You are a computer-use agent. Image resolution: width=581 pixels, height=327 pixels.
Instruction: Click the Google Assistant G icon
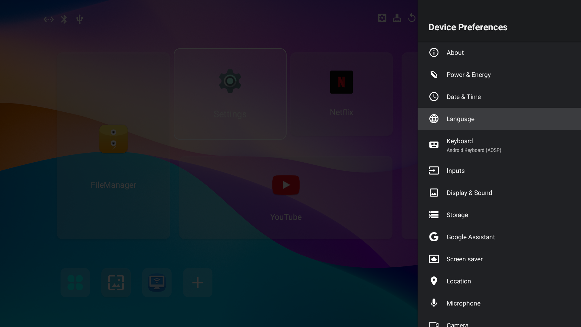click(434, 237)
